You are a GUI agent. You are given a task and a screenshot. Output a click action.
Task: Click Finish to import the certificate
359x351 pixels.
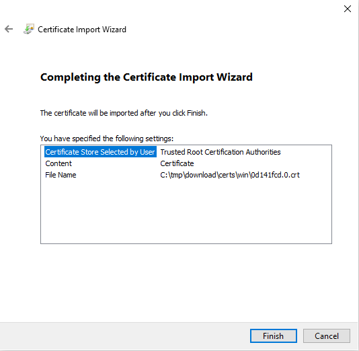pyautogui.click(x=274, y=336)
